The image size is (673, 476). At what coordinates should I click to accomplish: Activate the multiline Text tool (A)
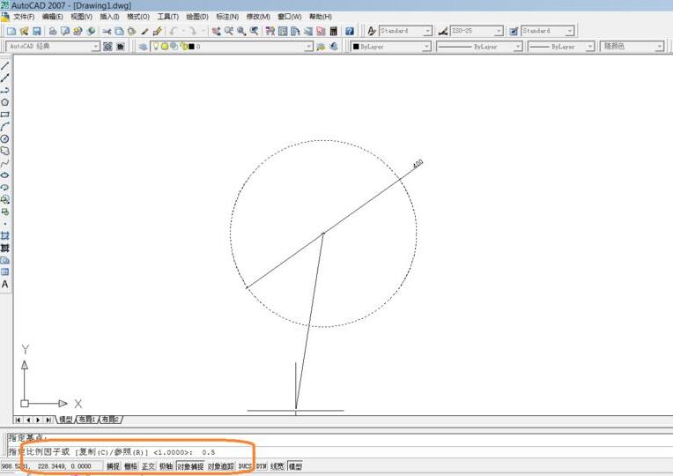tap(5, 285)
